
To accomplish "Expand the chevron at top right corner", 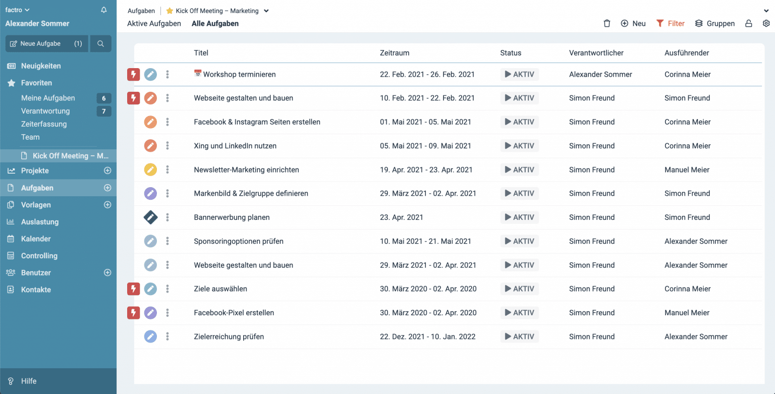I will click(x=766, y=11).
